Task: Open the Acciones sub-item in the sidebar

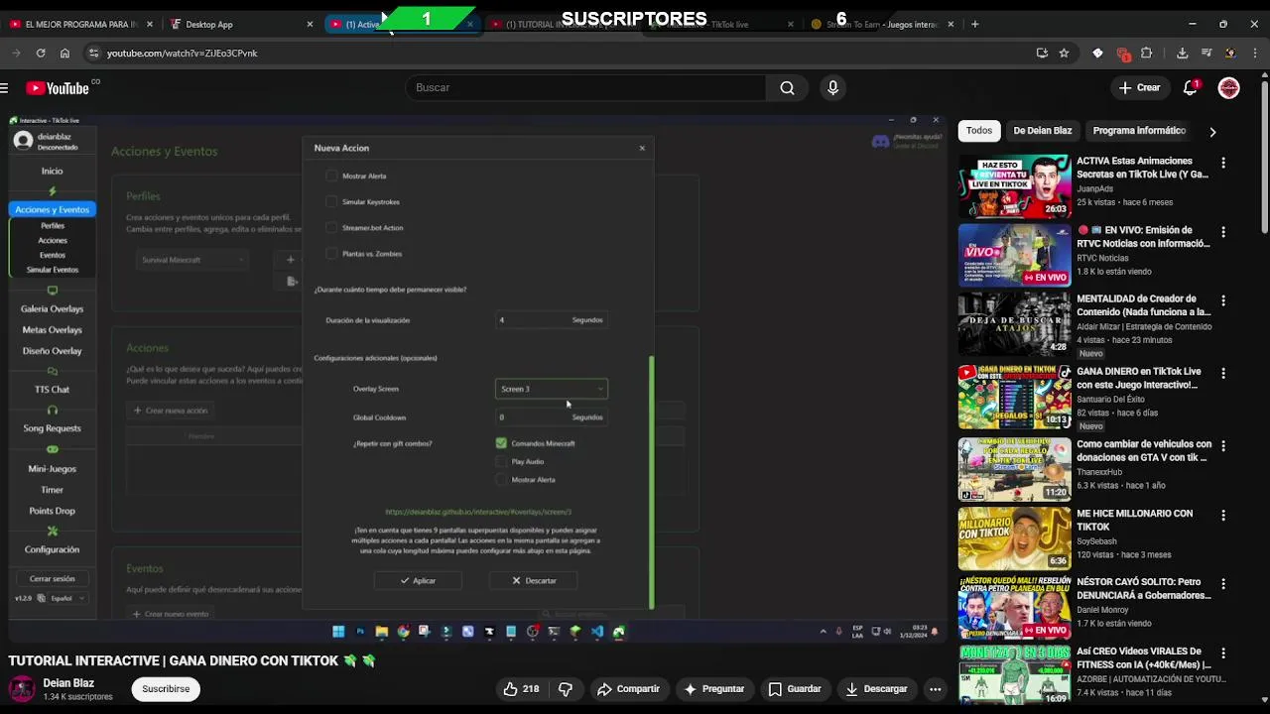Action: 53,240
